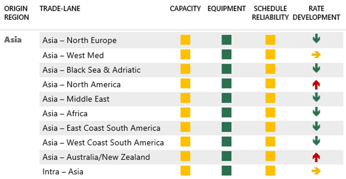Viewport: 346px width, 179px height.
Task: Click the down arrow for Asia – Middle East
Action: tap(316, 97)
